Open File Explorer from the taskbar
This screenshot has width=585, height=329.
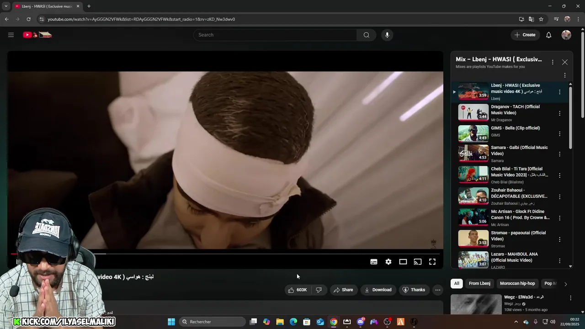(x=280, y=322)
